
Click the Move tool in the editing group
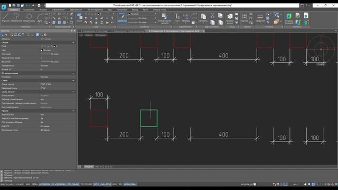click(x=54, y=14)
